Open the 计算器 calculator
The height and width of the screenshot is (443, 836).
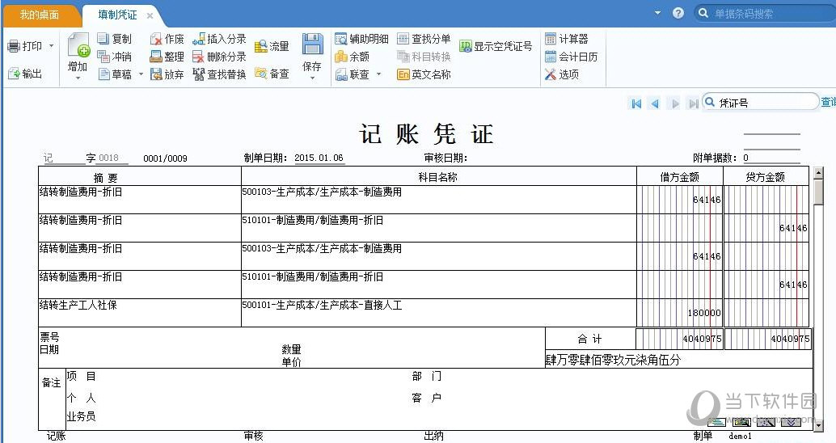(566, 39)
